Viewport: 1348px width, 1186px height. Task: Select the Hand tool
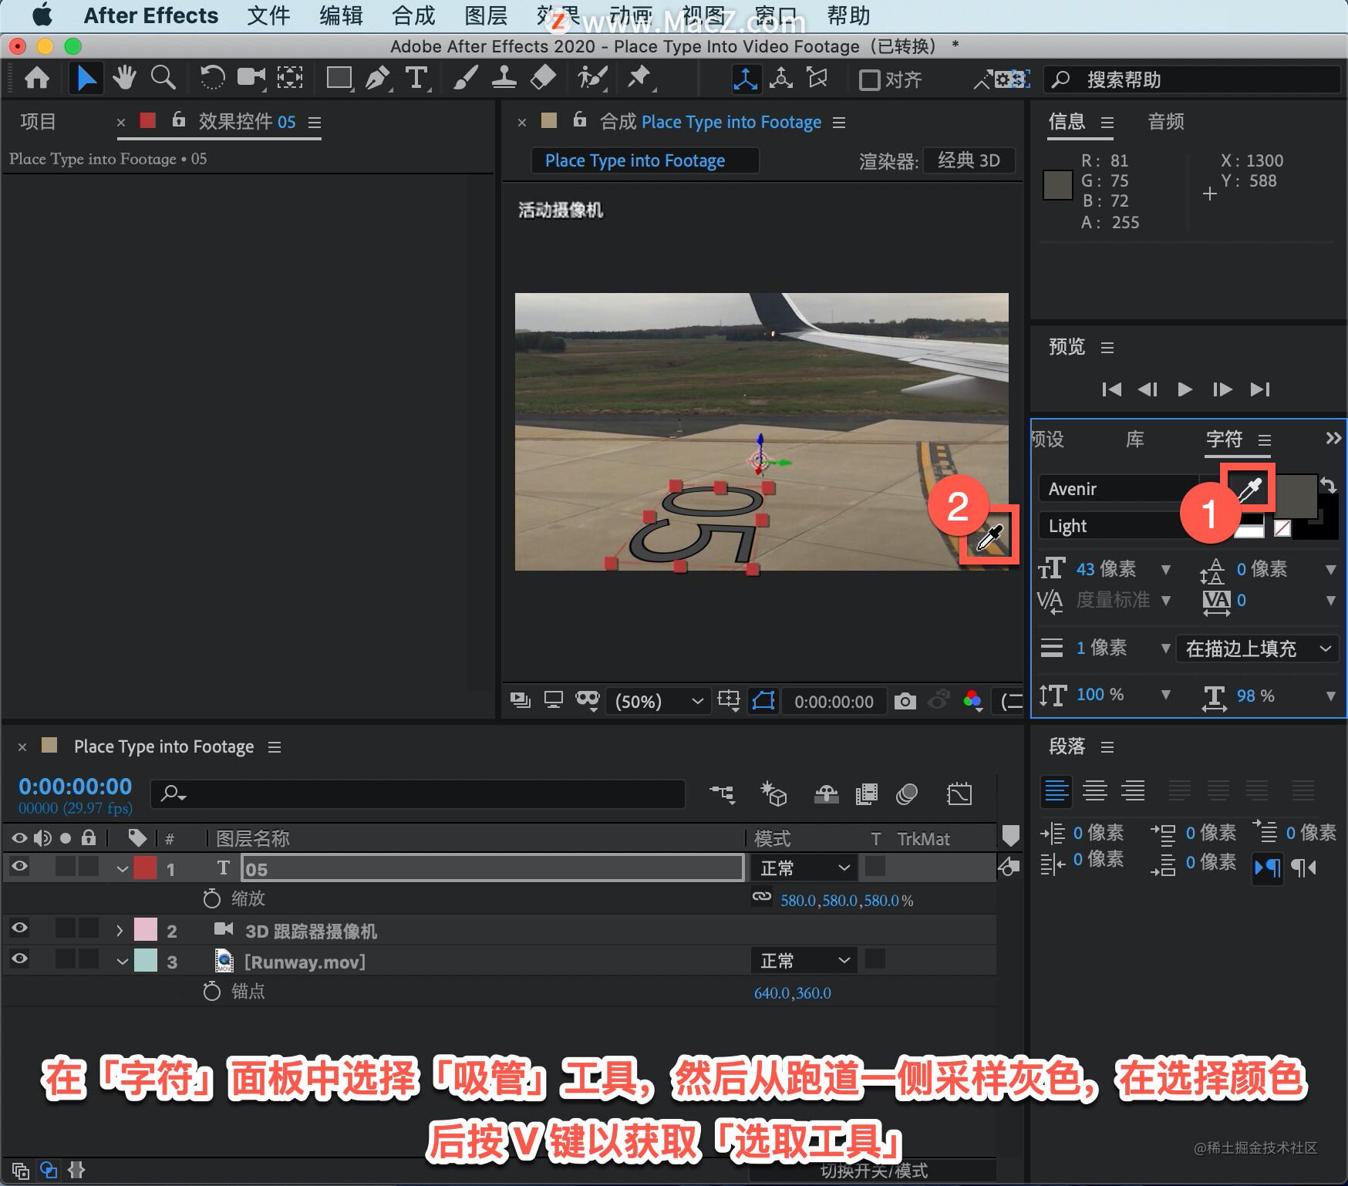[x=123, y=78]
